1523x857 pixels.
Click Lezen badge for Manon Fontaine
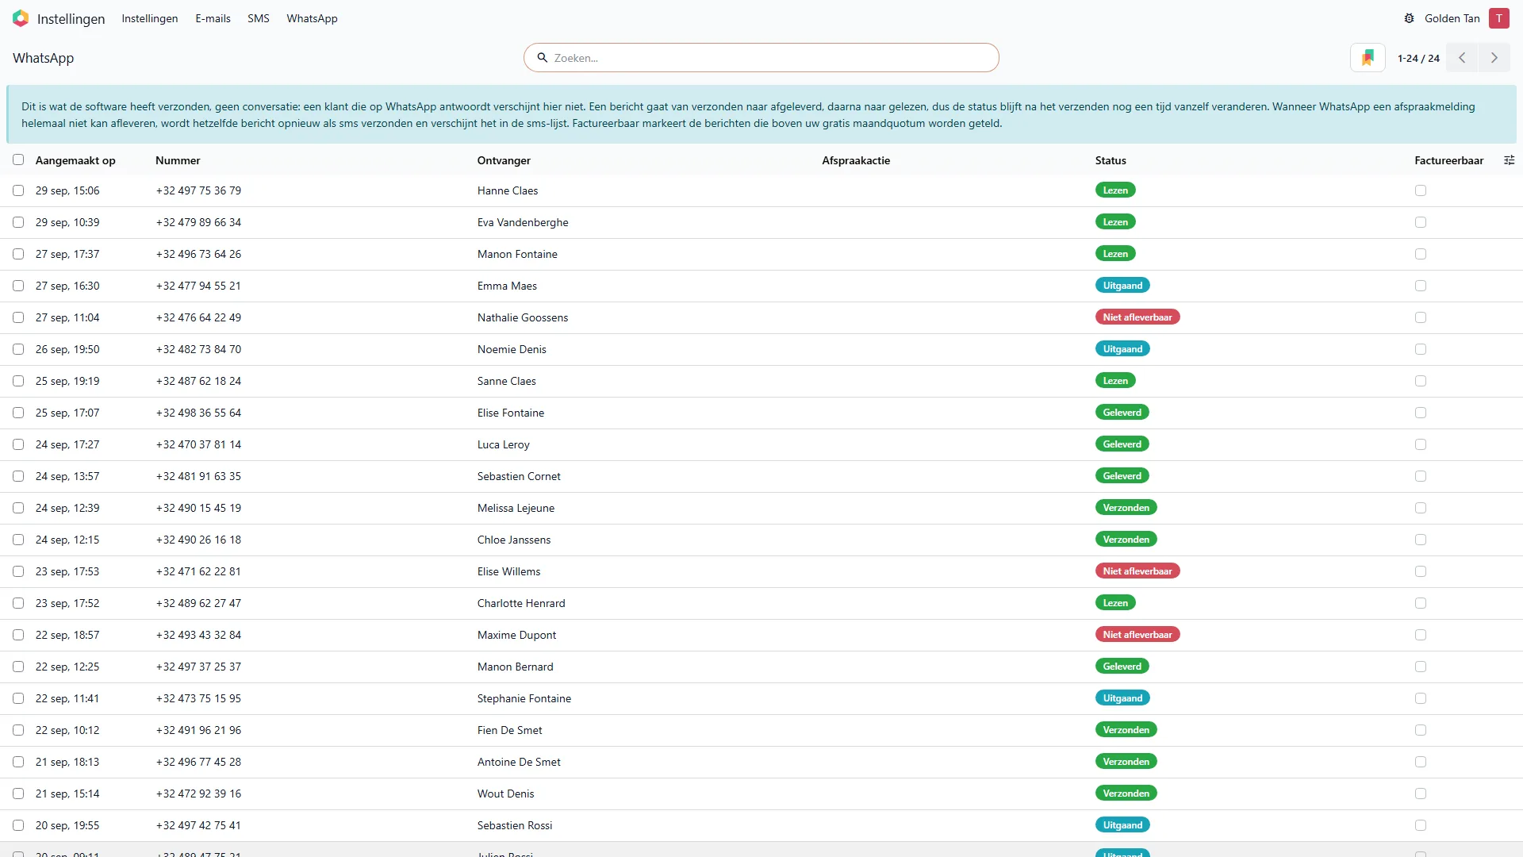[x=1115, y=254]
